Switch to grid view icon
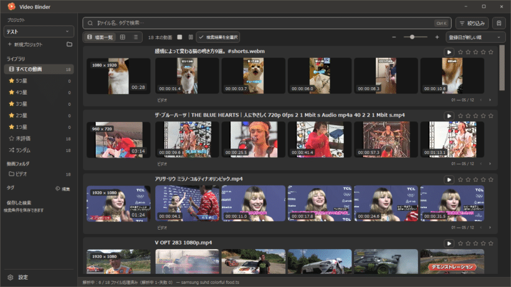Screen dimensions: 511x287 click(x=123, y=37)
